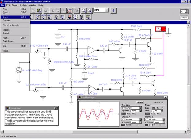The image size is (191, 139).
Task: Select the B/A display mode in oscilloscope
Action: pos(128,114)
